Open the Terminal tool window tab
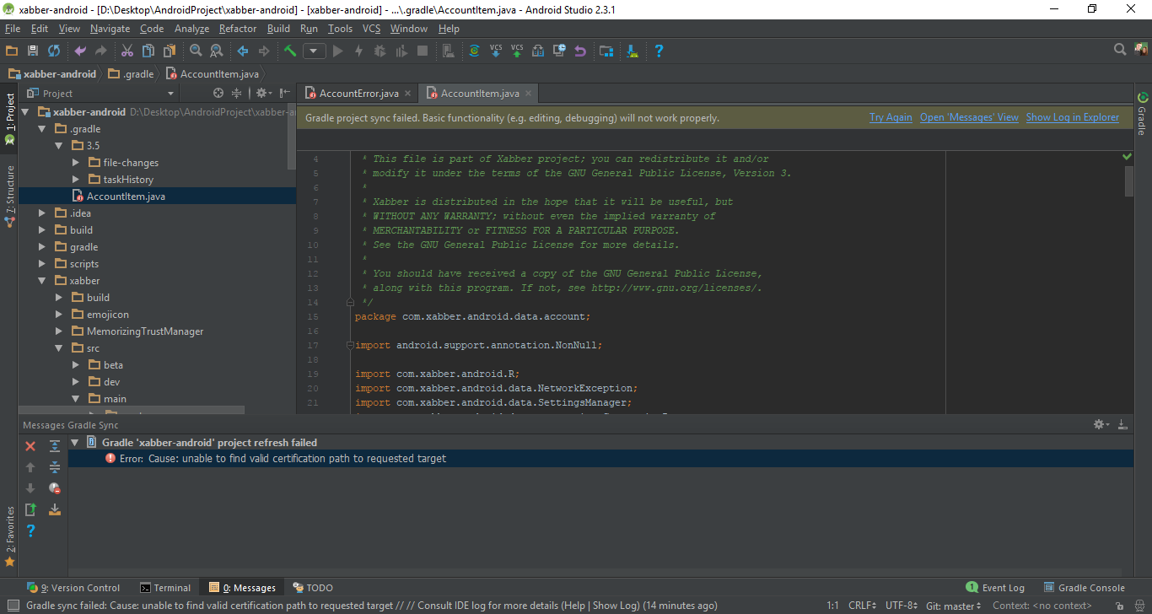The image size is (1152, 614). 165,588
